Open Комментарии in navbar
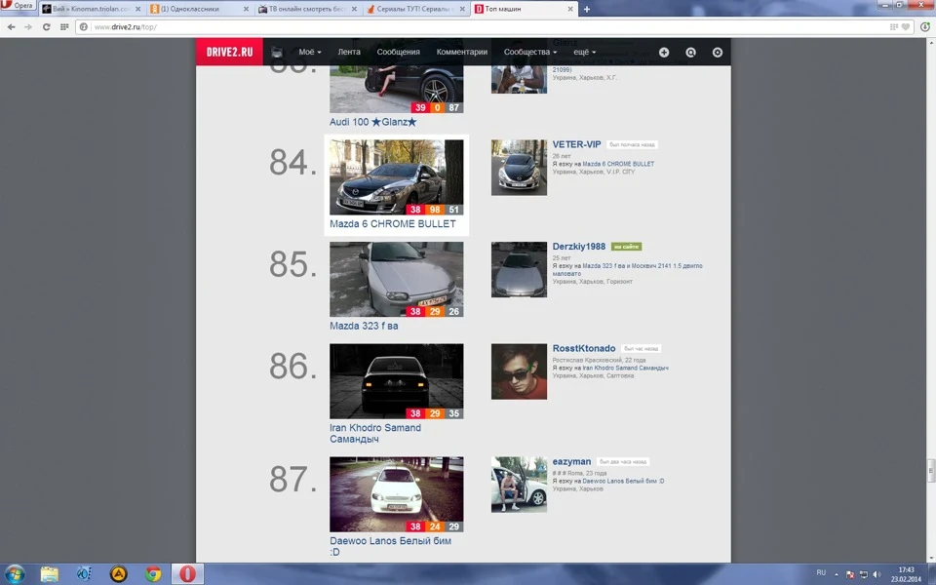 click(461, 52)
